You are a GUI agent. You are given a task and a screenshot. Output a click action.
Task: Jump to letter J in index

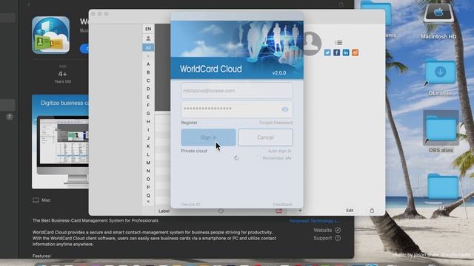tap(148, 138)
